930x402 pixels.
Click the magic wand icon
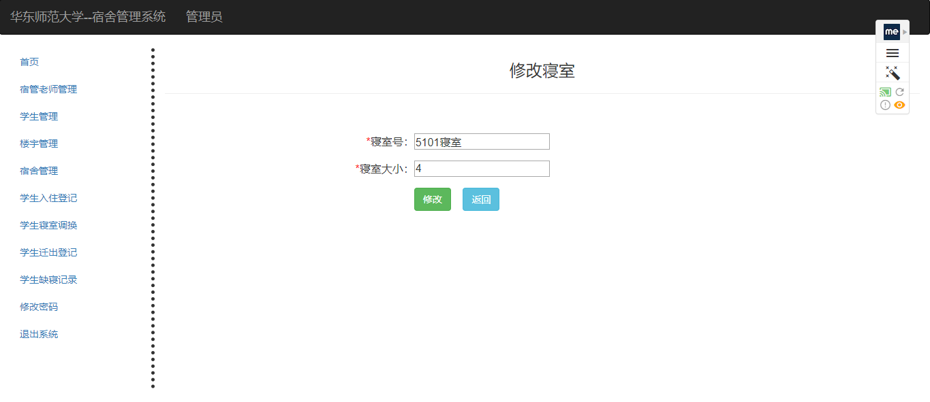point(893,73)
